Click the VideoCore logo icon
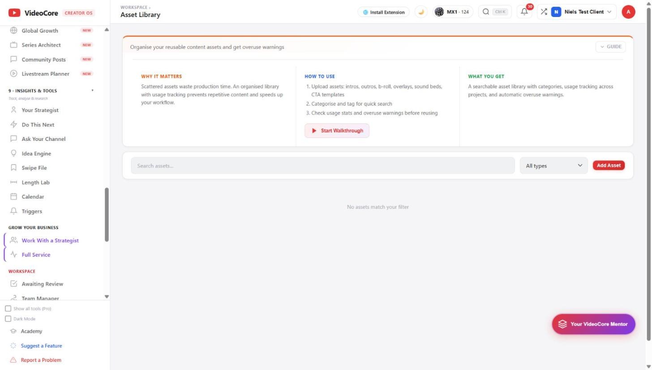This screenshot has height=370, width=652. point(14,13)
